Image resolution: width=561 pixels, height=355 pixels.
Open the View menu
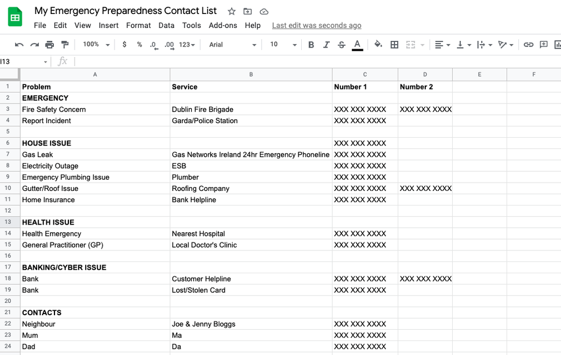pos(82,25)
